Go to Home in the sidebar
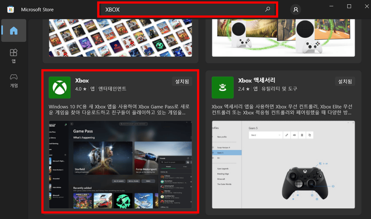 pyautogui.click(x=14, y=31)
